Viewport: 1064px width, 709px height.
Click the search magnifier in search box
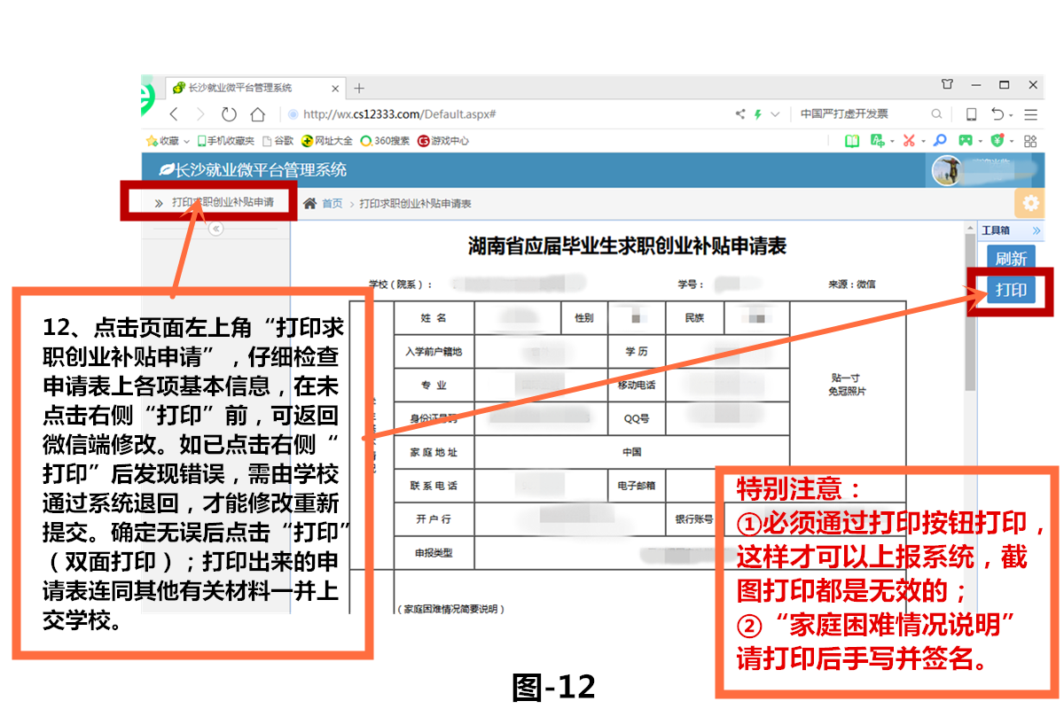936,114
